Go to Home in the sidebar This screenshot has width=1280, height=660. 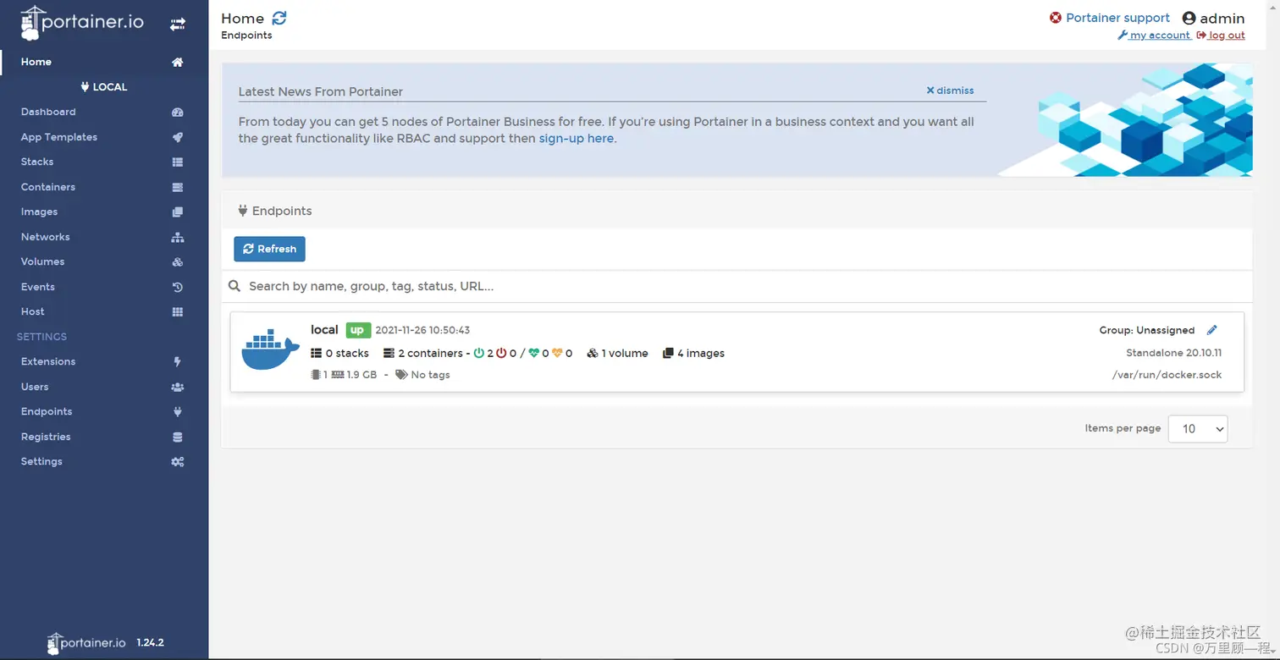(36, 62)
